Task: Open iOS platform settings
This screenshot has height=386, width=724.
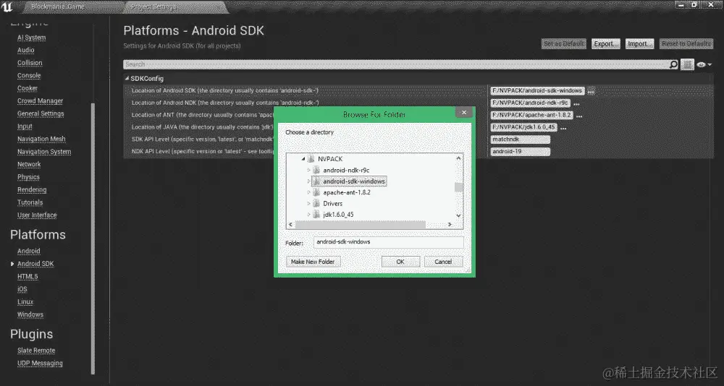Action: [22, 289]
